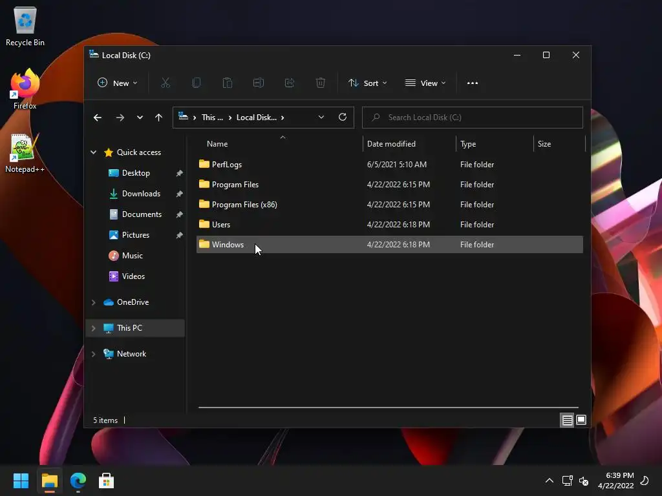This screenshot has width=662, height=496.
Task: Expand the OneDrive tree node
Action: click(x=93, y=302)
